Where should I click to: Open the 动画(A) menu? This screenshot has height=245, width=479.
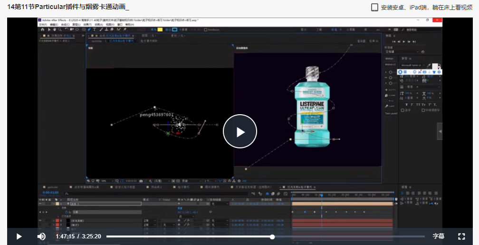click(99, 24)
